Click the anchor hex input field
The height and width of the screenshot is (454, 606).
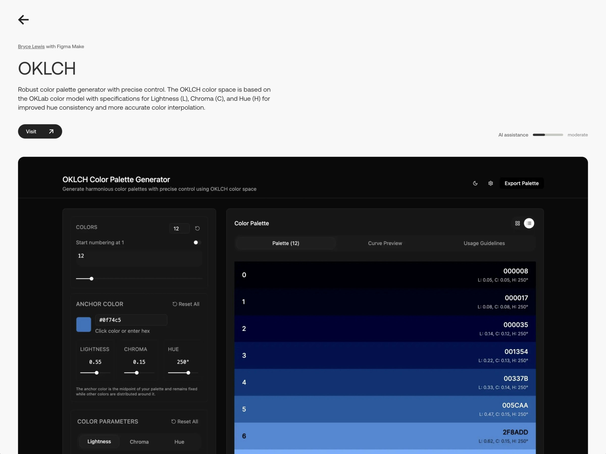tap(131, 320)
